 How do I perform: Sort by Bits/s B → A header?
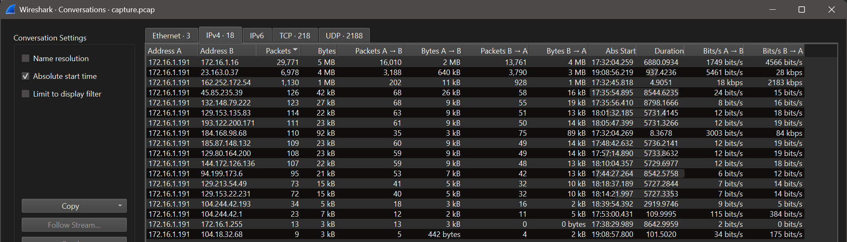774,51
